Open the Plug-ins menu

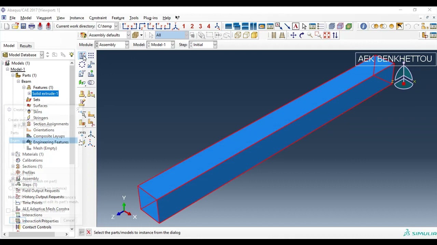pos(151,18)
